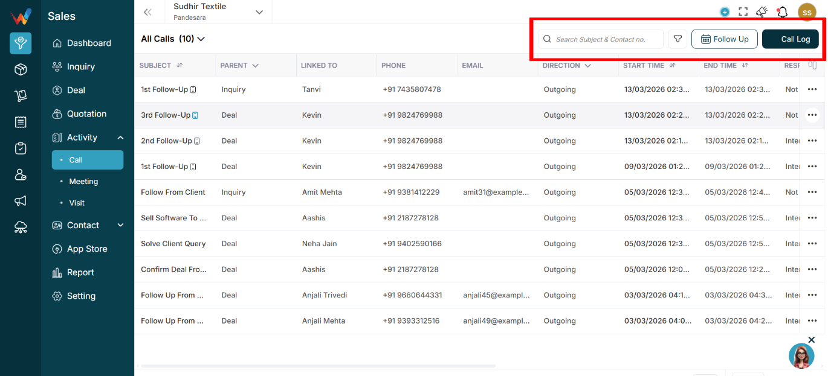This screenshot has width=828, height=376.
Task: Go to Meeting under Activity
Action: (x=83, y=181)
